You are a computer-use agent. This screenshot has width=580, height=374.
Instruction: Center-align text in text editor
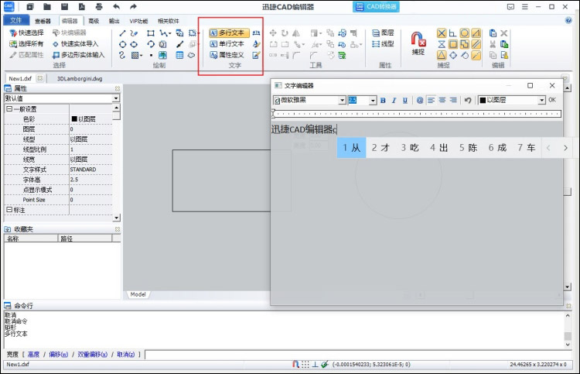[x=442, y=101]
